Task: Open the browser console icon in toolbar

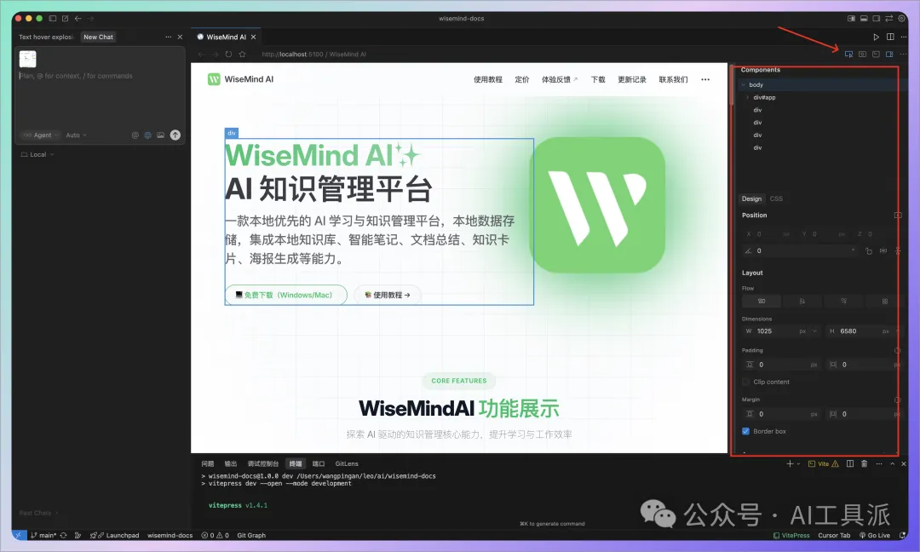Action: click(876, 54)
